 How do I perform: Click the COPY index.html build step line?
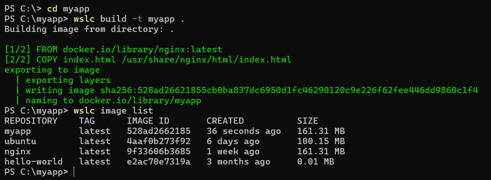click(148, 59)
